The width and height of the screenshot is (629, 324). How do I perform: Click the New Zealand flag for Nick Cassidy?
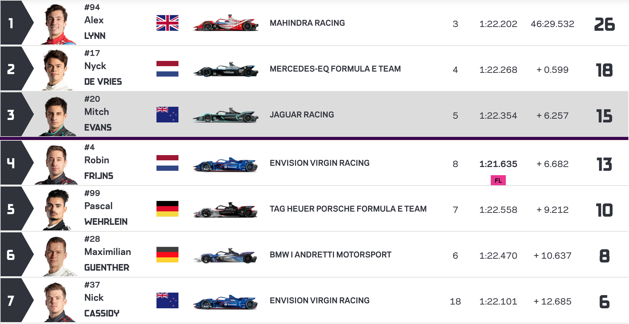point(167,300)
